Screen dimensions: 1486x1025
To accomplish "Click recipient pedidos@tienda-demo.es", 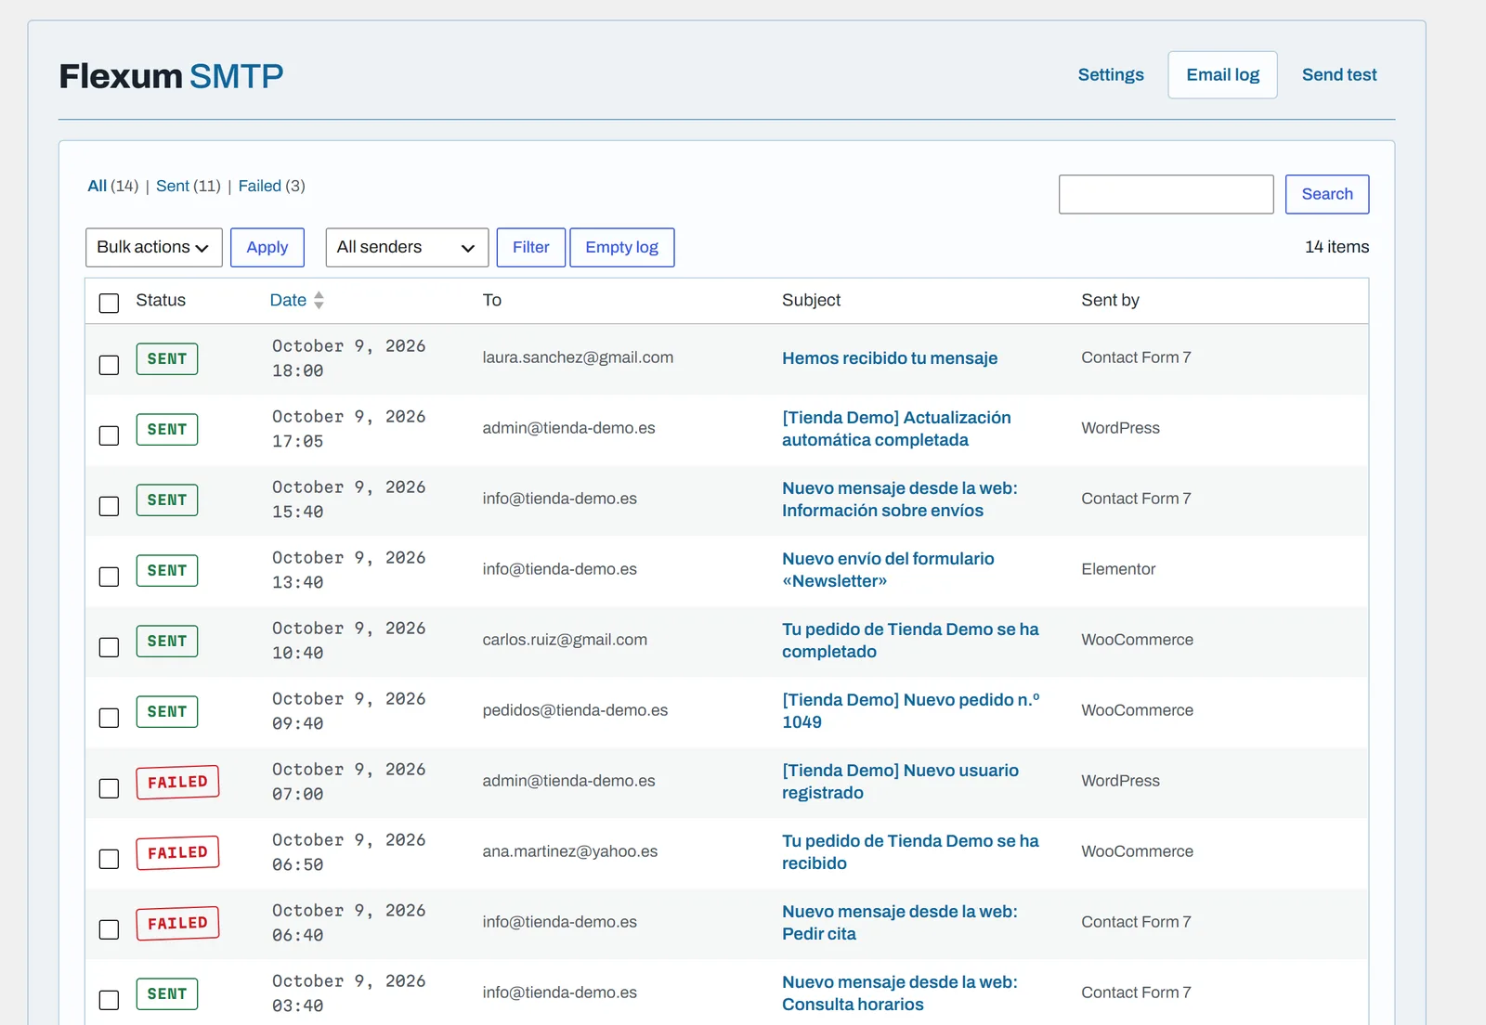I will (575, 710).
